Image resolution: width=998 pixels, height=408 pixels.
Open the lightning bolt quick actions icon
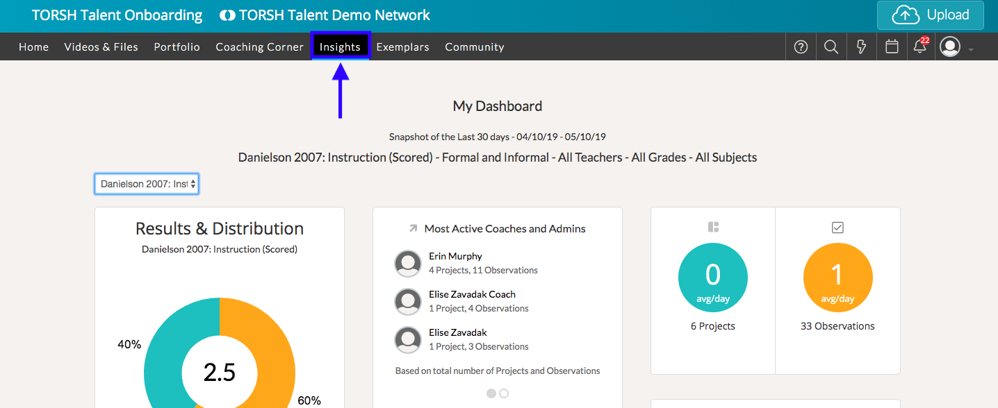pyautogui.click(x=861, y=47)
